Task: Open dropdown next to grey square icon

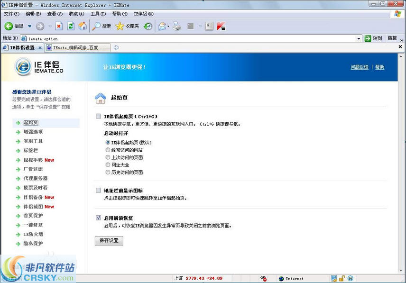Action: click(201, 26)
